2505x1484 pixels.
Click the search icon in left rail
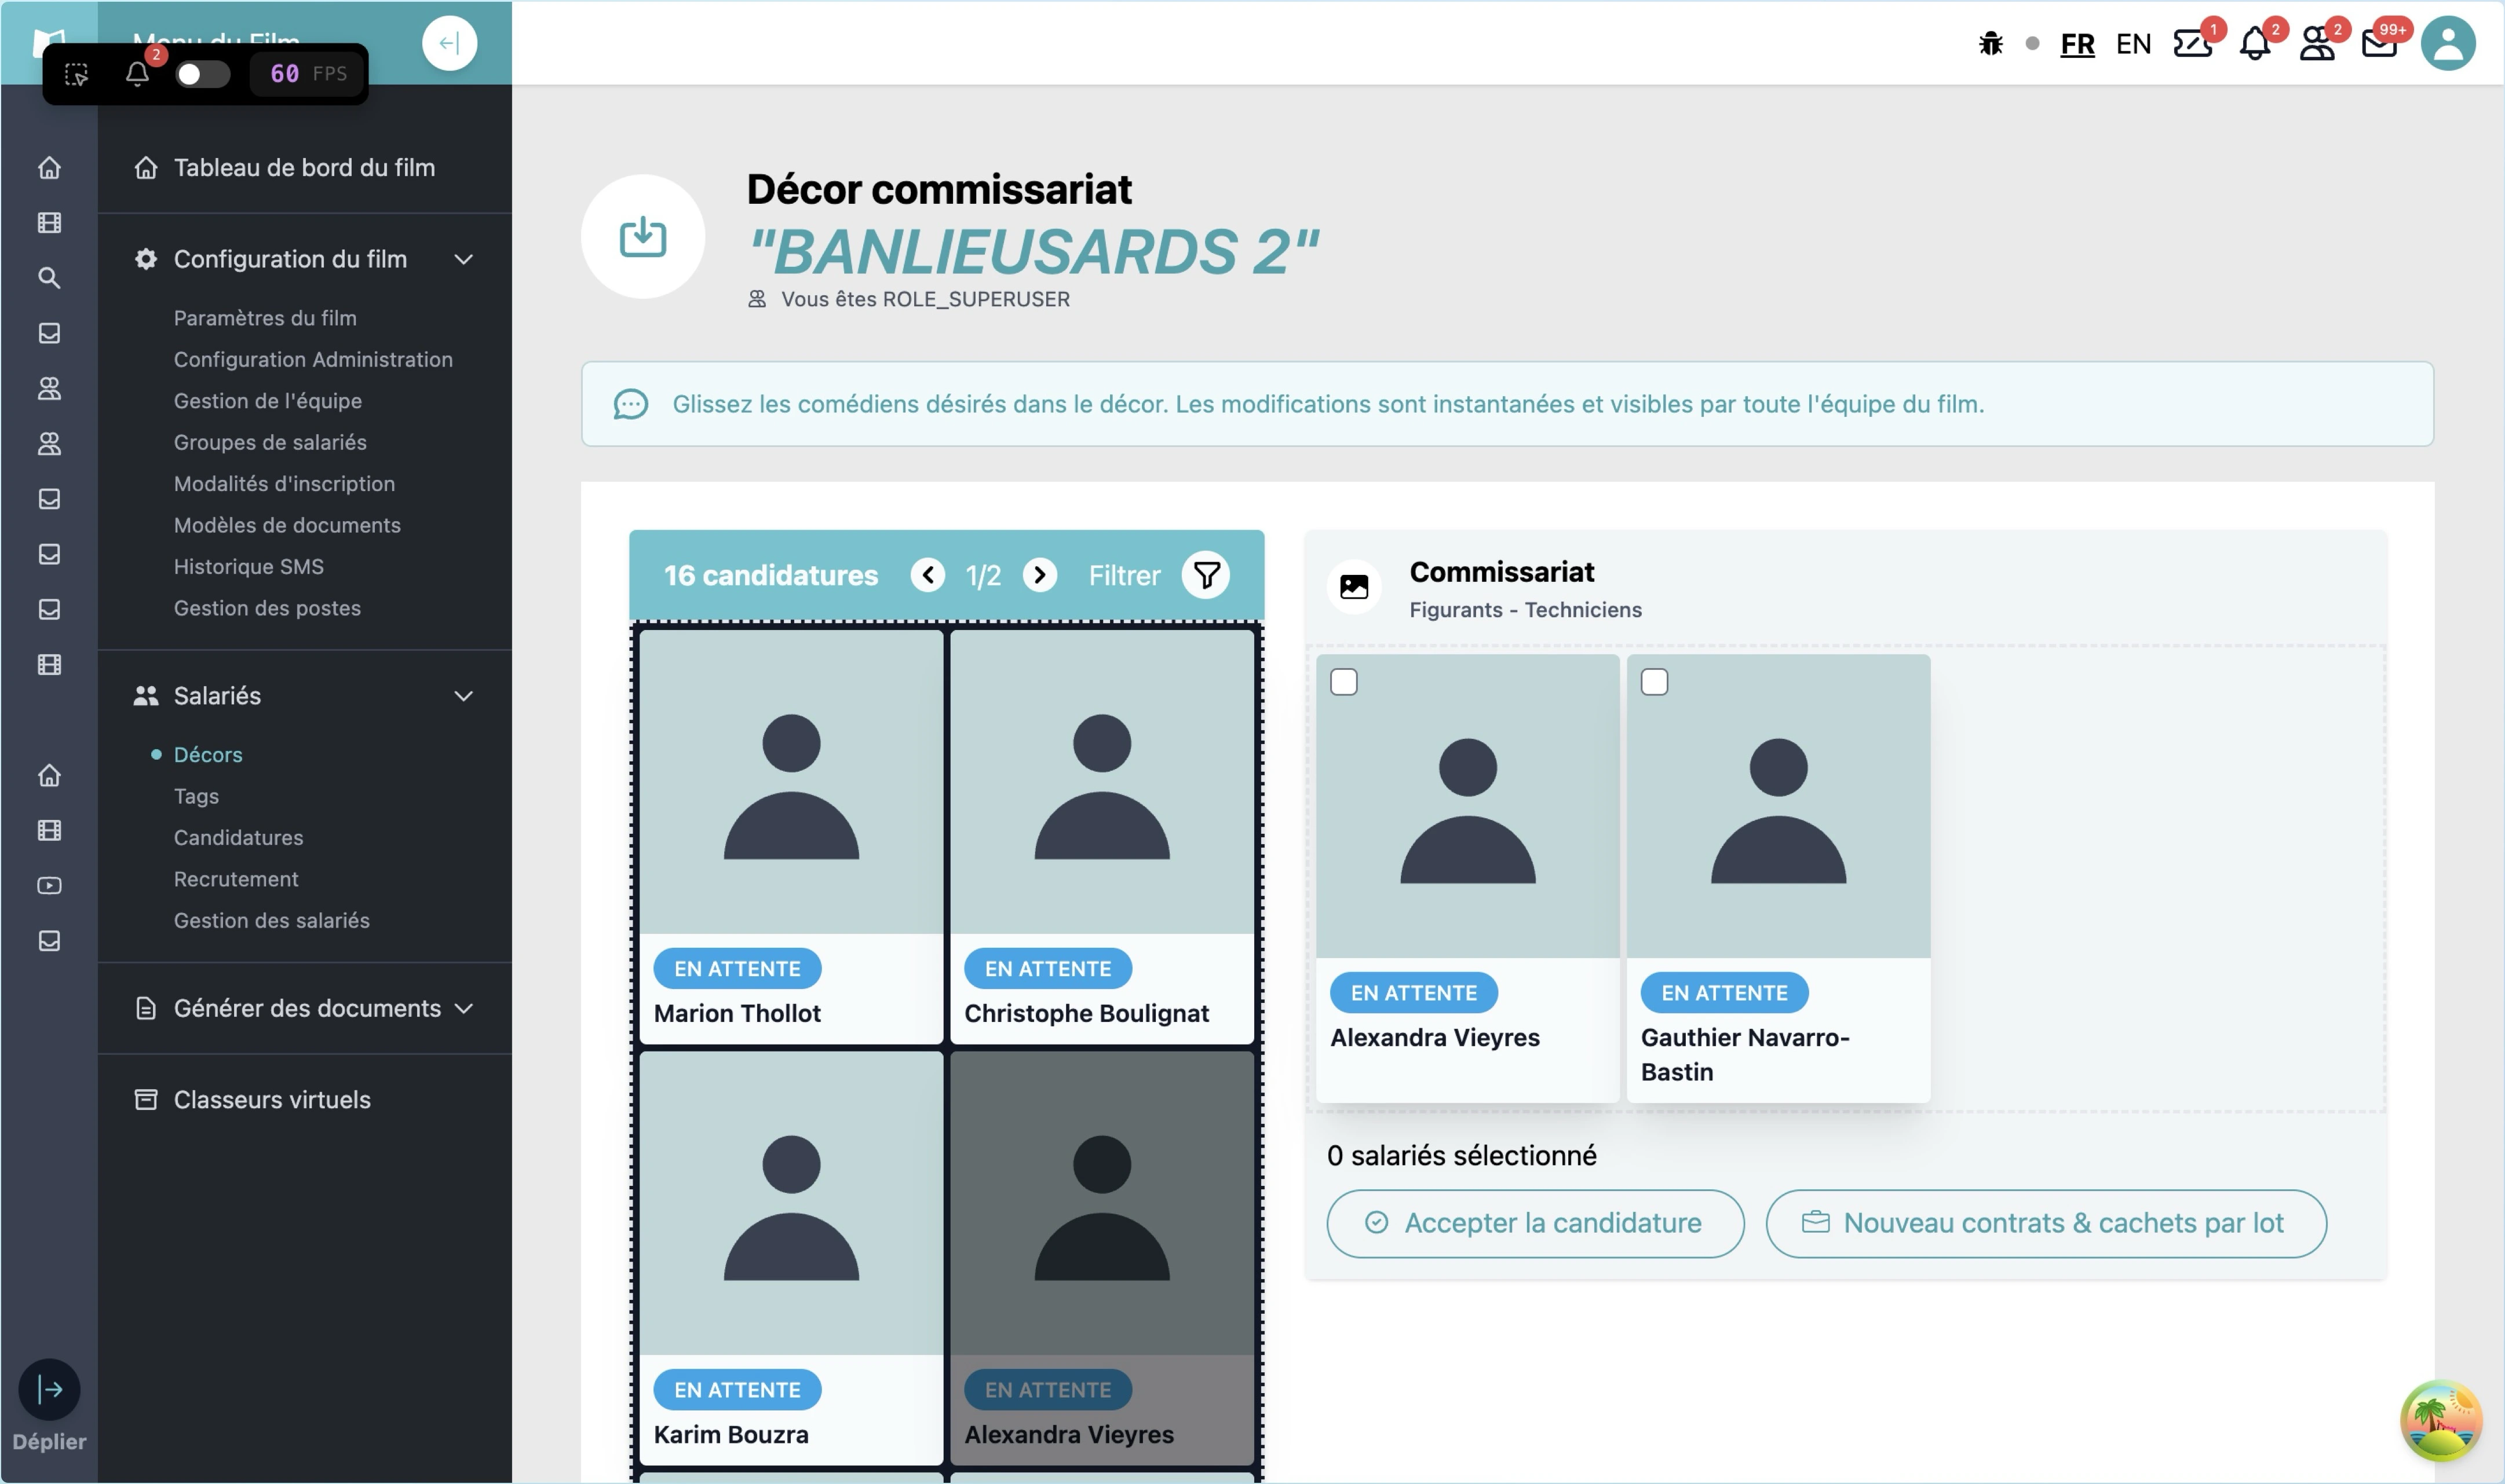pyautogui.click(x=49, y=278)
